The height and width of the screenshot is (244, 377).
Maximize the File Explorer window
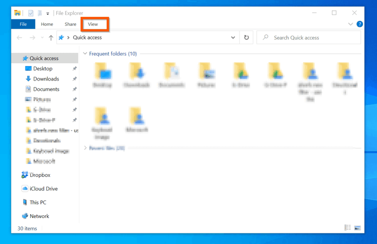pyautogui.click(x=334, y=13)
